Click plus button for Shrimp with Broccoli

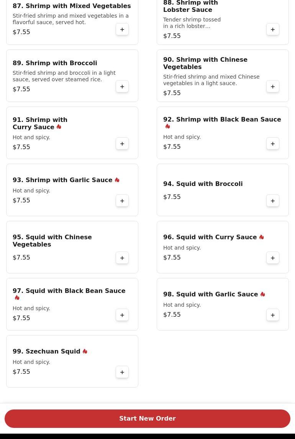click(122, 87)
